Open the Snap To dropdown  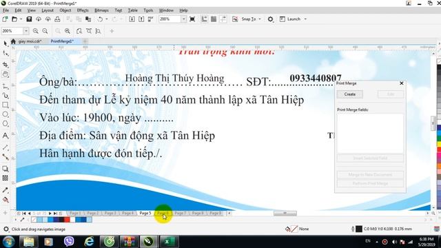[x=260, y=19]
